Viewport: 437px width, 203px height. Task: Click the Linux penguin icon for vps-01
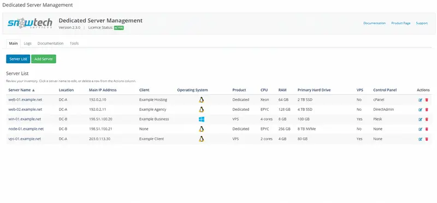click(201, 139)
